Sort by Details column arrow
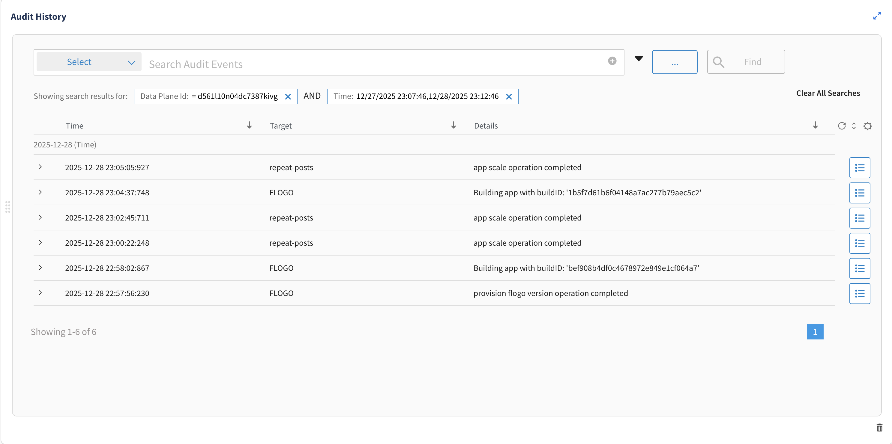This screenshot has width=892, height=444. (815, 125)
